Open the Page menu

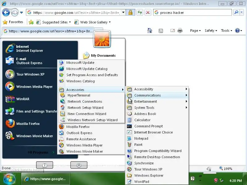point(195,31)
